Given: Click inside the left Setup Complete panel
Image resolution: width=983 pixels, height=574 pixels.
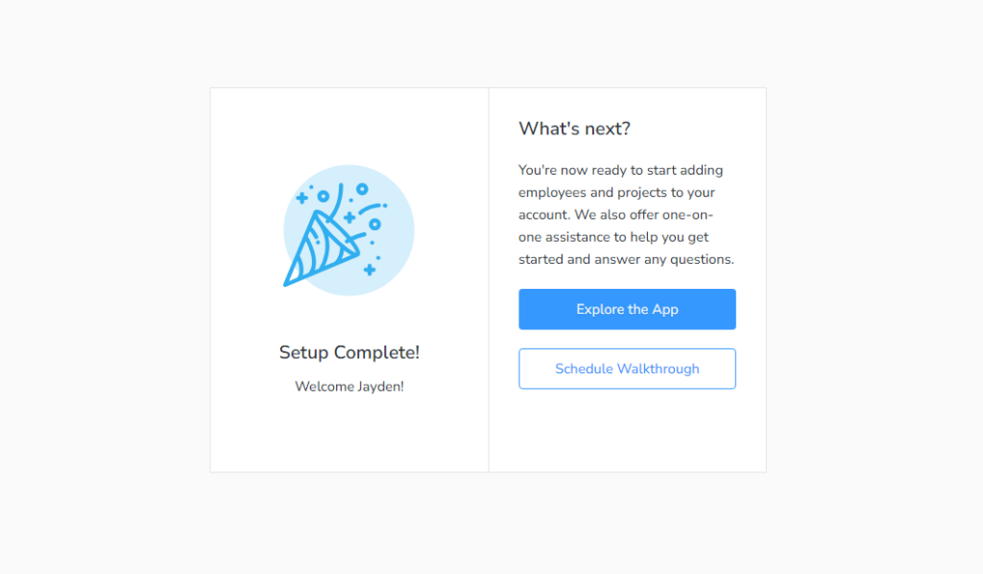Looking at the screenshot, I should point(348,432).
